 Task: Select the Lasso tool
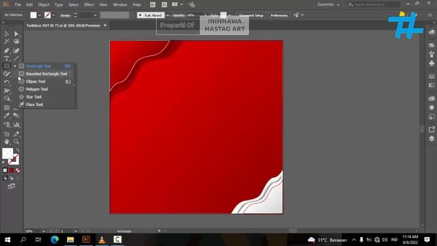tap(16, 42)
